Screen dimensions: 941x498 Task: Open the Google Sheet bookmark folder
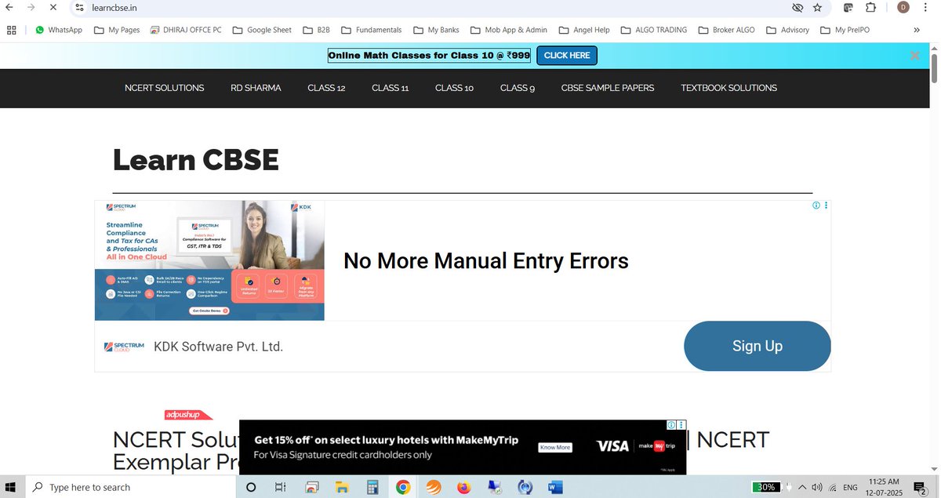[262, 30]
